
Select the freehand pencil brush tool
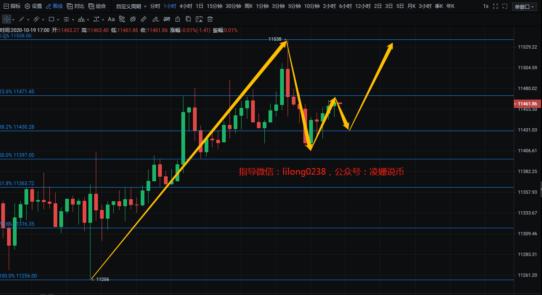pyautogui.click(x=155, y=20)
